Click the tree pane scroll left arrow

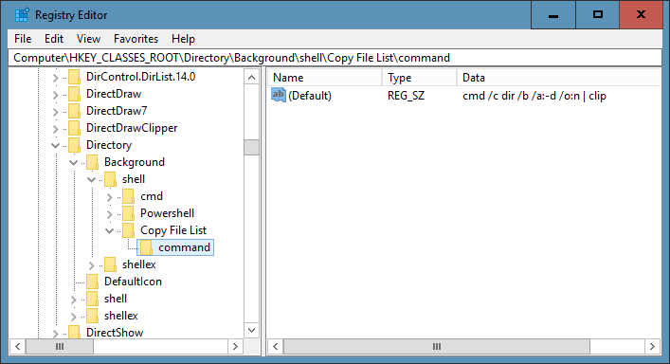point(17,347)
